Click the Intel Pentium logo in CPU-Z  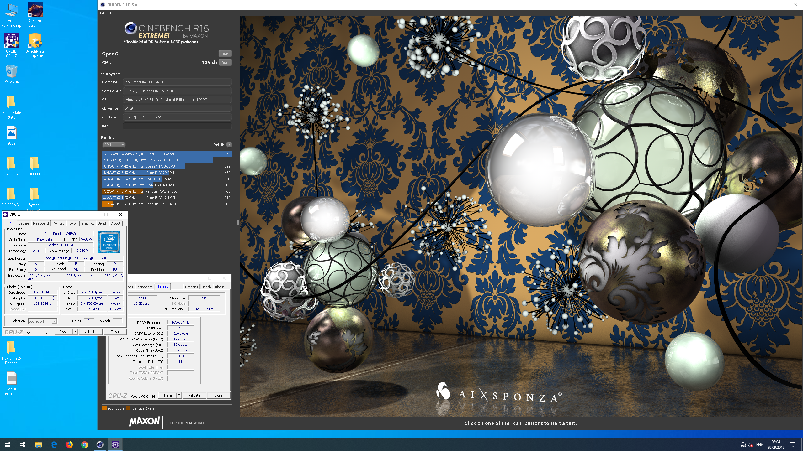pos(109,242)
